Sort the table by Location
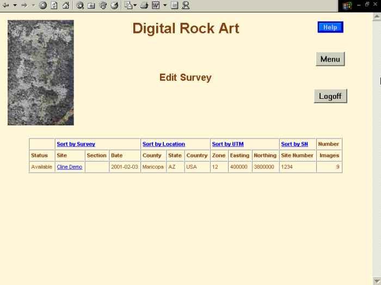381x285 pixels. pyautogui.click(x=163, y=144)
